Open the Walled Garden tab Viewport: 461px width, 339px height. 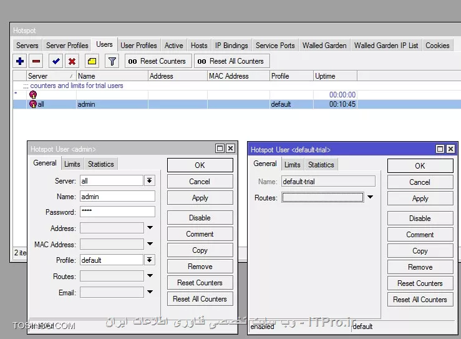pos(324,46)
